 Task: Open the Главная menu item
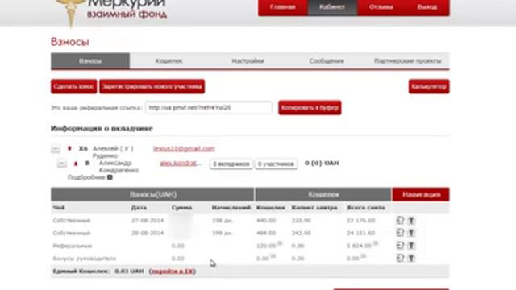[x=283, y=7]
